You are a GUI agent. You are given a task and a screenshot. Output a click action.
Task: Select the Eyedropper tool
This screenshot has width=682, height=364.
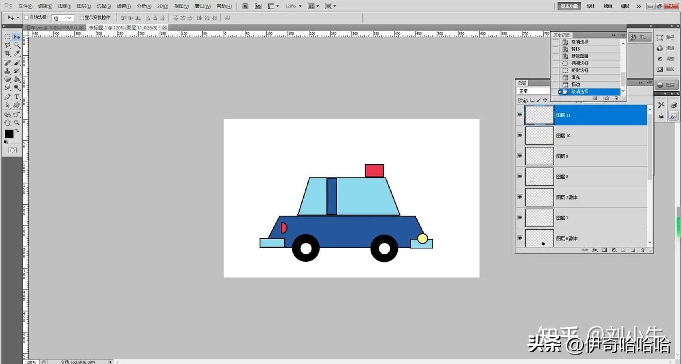17,53
